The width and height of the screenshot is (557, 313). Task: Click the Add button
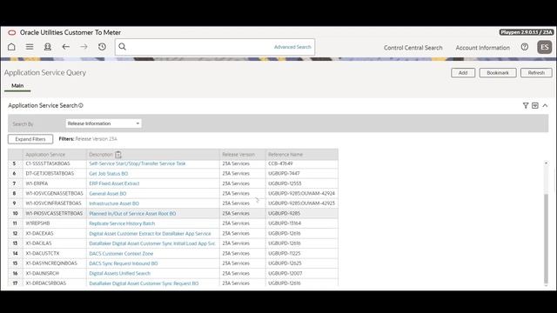coord(463,73)
